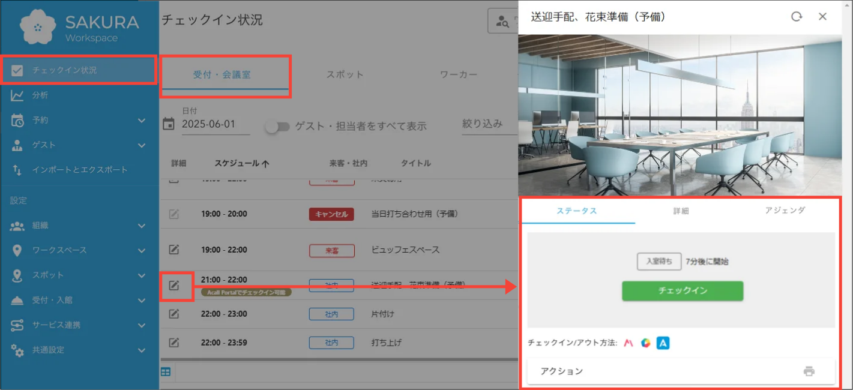This screenshot has width=853, height=390.
Task: Switch to the 詳細 tab in panel
Action: point(681,211)
